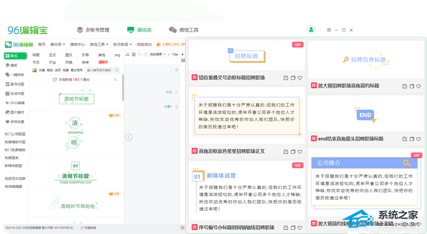This screenshot has height=234, width=427.
Task: Filter styles by 最近使用
Action: (x=77, y=70)
